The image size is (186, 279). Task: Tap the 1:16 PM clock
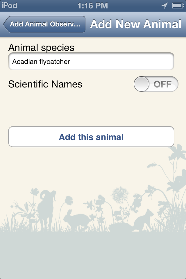(93, 6)
